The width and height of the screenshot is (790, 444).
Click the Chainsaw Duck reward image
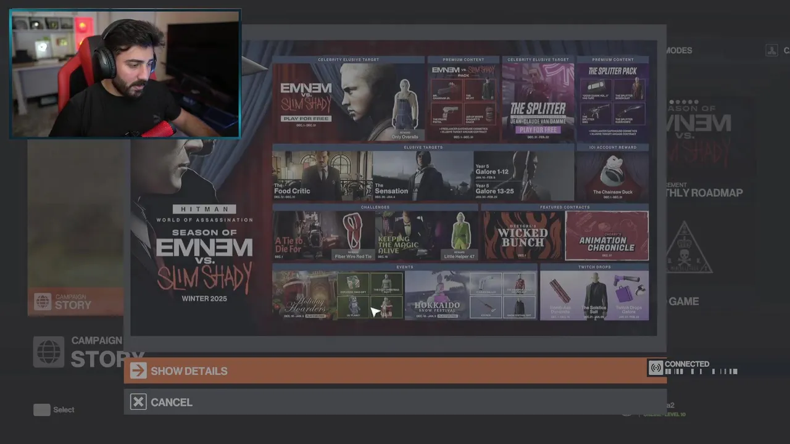pos(612,171)
